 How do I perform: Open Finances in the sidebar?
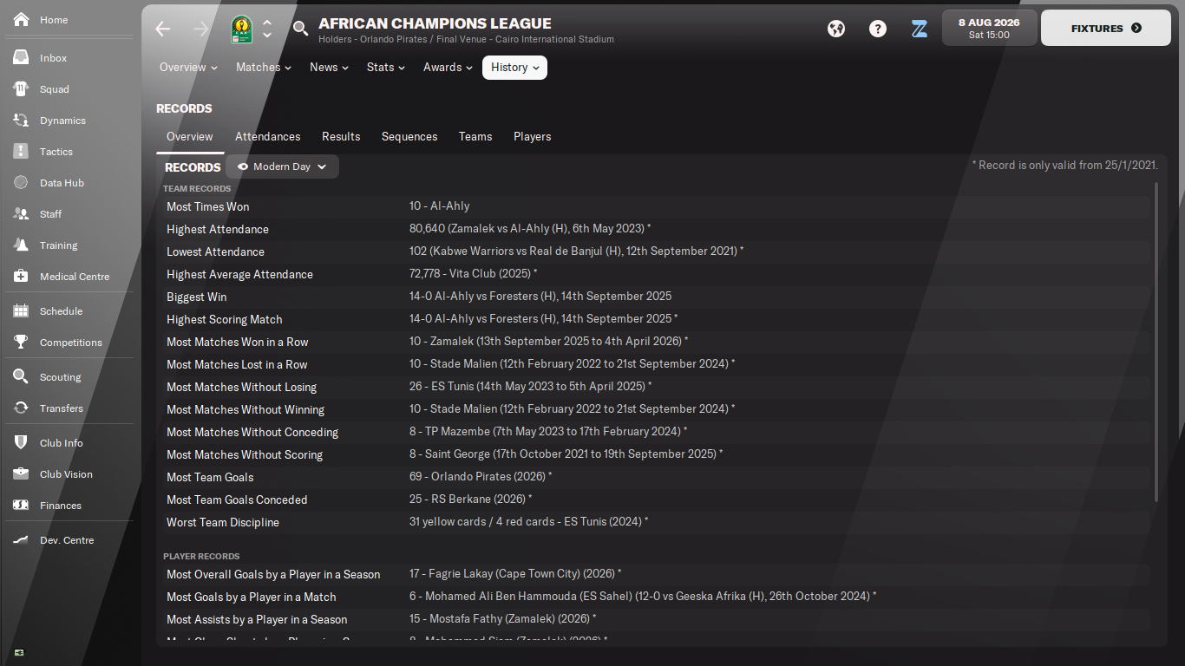point(60,506)
